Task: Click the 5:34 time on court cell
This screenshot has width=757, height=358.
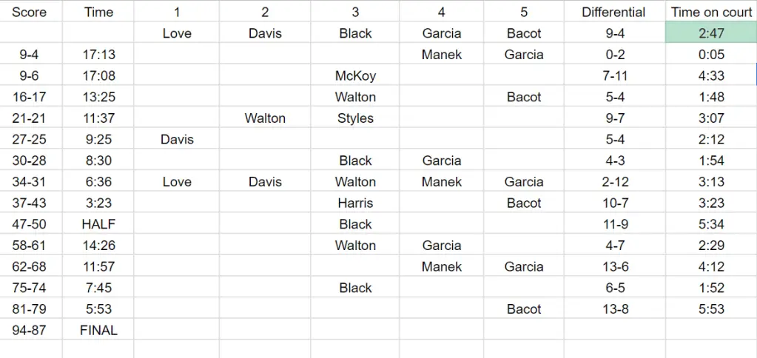Action: point(711,224)
